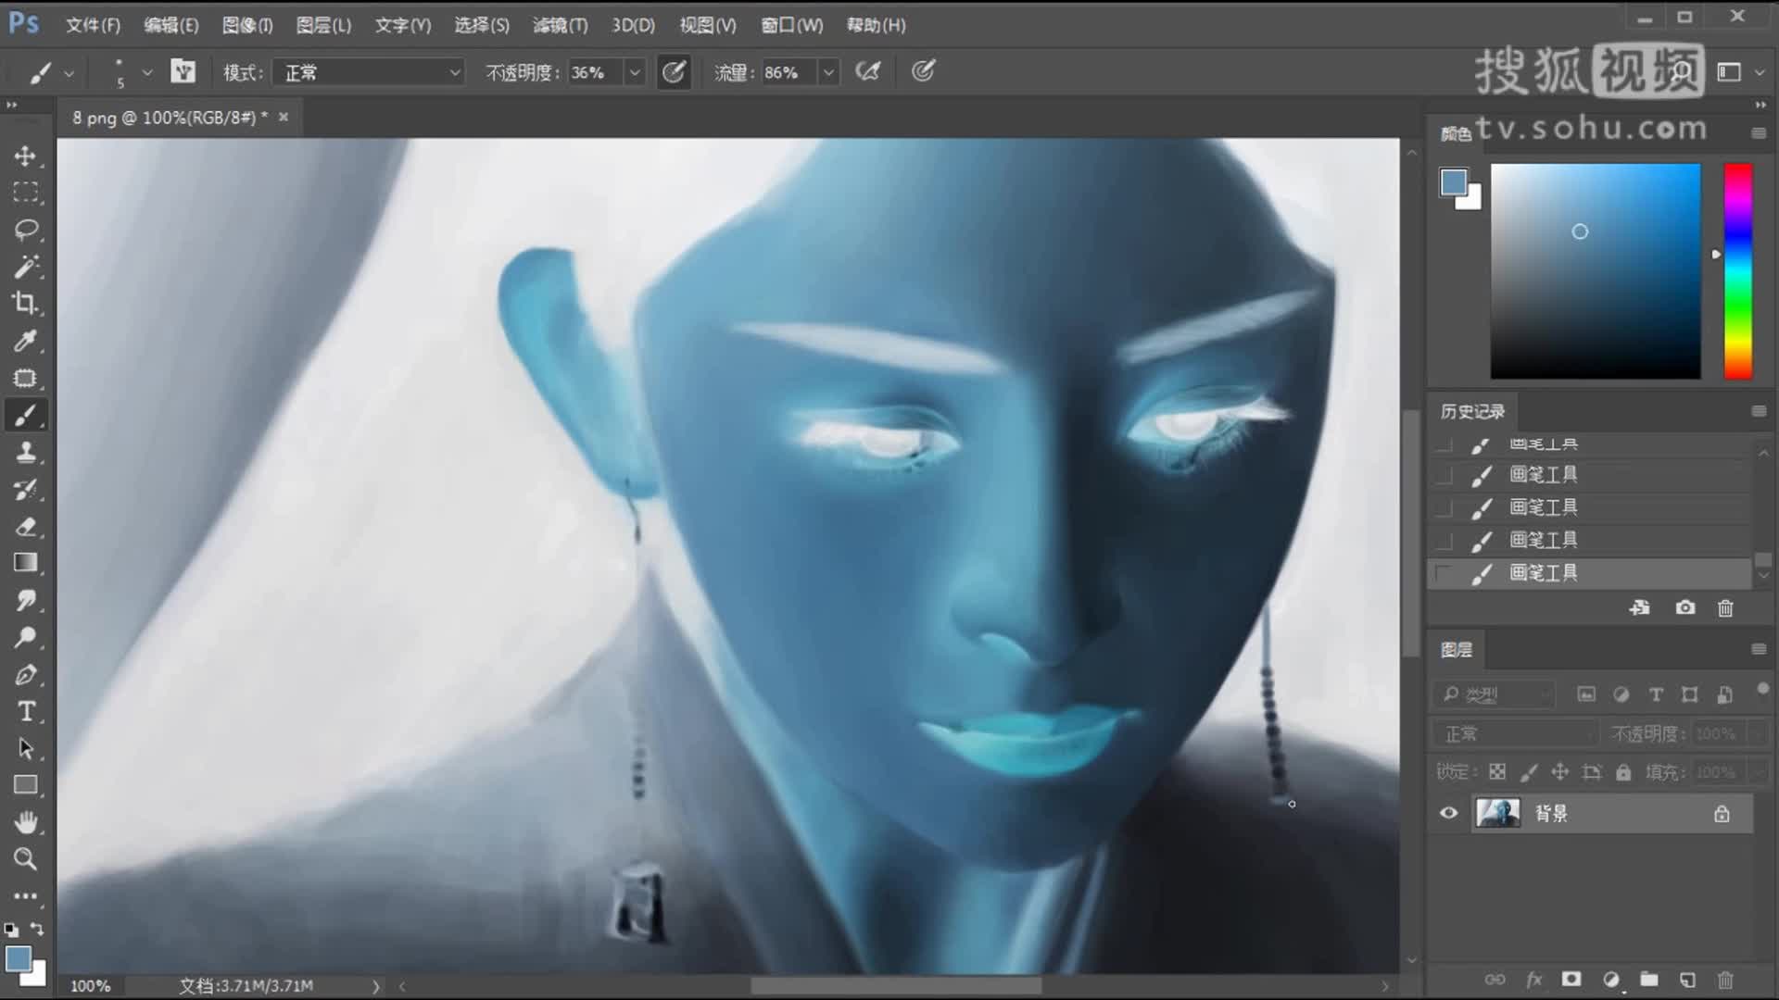Click the rainbow hue slider strip
Viewport: 1779px width, 1000px height.
point(1738,270)
